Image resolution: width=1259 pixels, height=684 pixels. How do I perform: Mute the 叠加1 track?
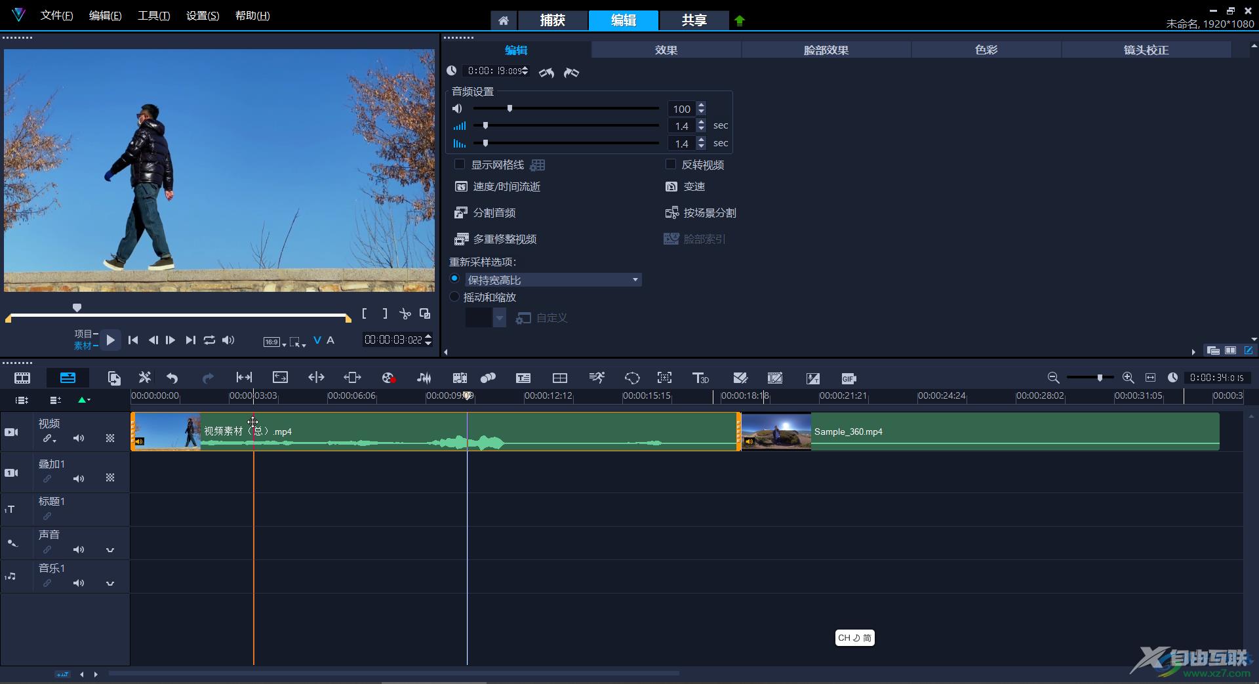coord(79,479)
